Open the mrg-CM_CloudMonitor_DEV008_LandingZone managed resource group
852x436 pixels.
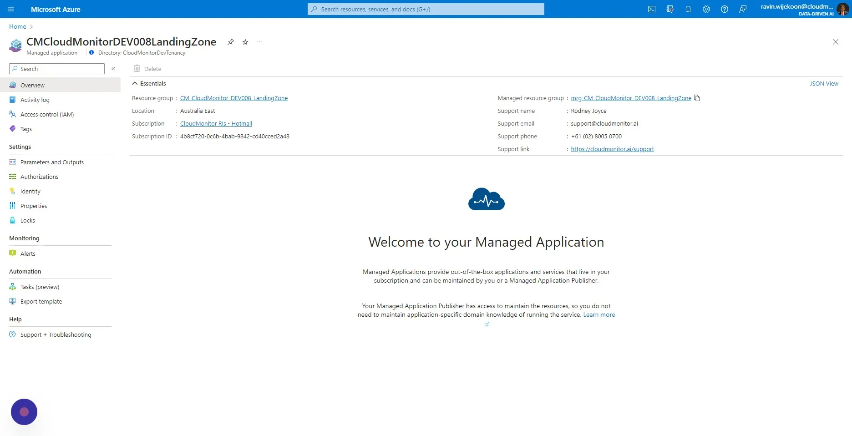pyautogui.click(x=631, y=98)
